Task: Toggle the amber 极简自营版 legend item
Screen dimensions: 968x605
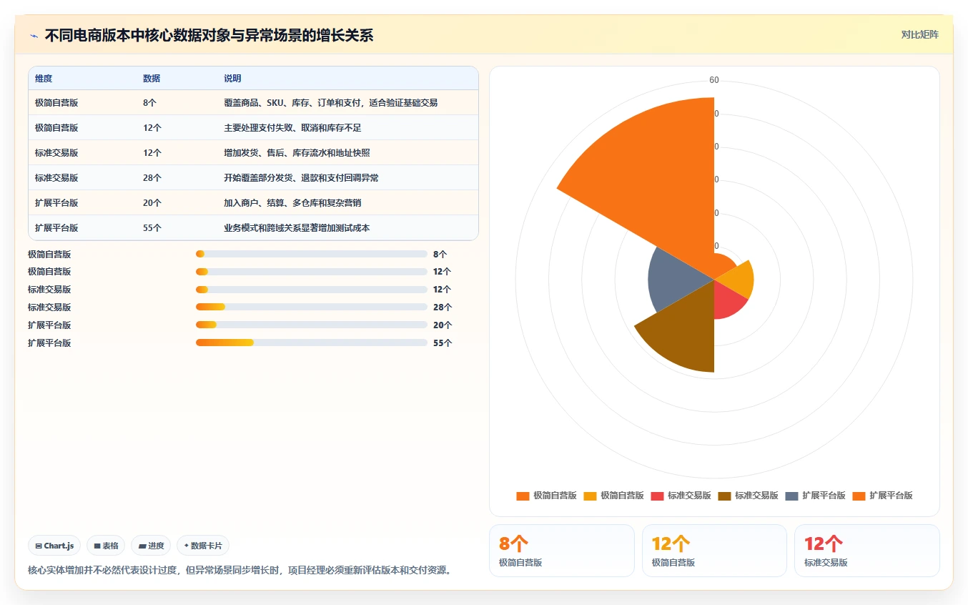Action: (x=613, y=496)
